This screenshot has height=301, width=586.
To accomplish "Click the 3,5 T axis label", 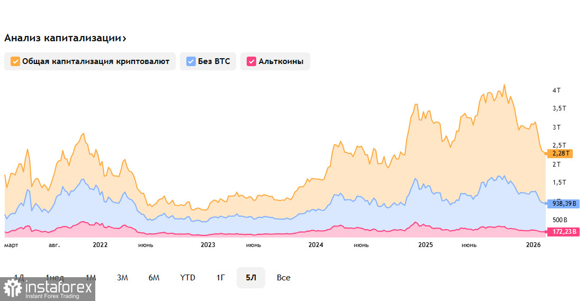I will [x=559, y=108].
